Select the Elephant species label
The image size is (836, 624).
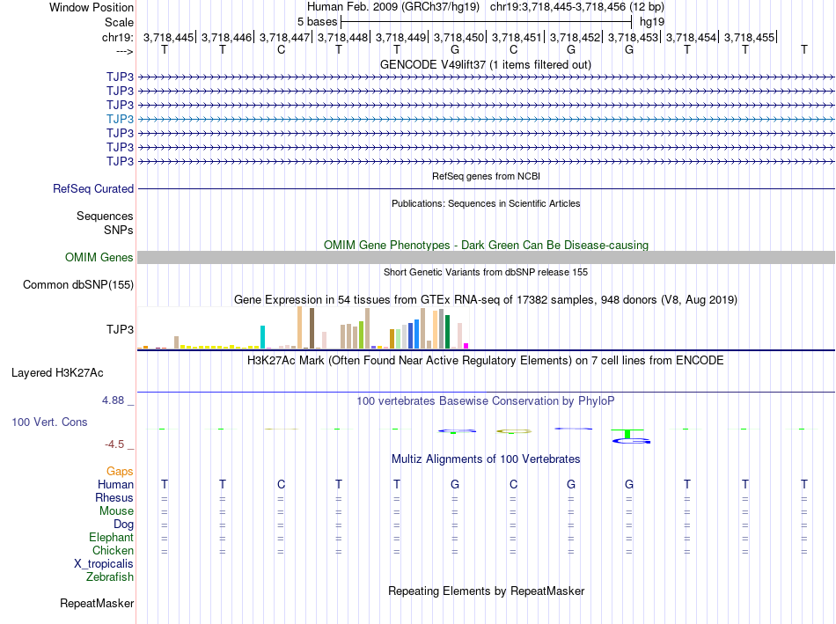(x=111, y=537)
